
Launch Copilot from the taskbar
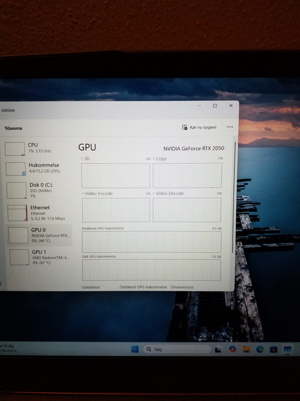[x=232, y=349]
